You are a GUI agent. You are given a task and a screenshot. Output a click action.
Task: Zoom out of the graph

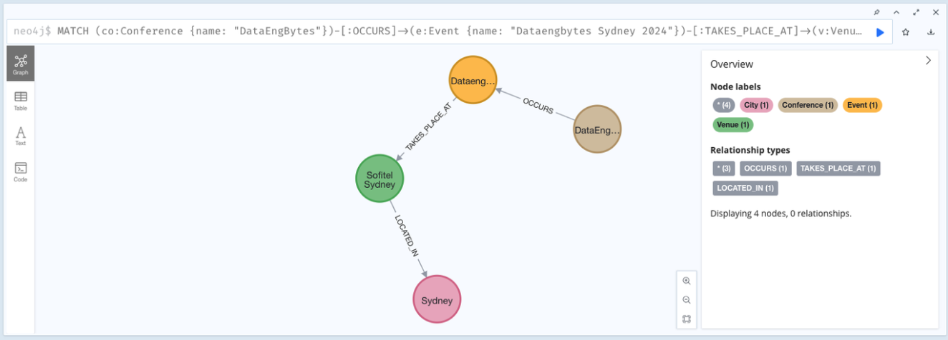(x=687, y=300)
